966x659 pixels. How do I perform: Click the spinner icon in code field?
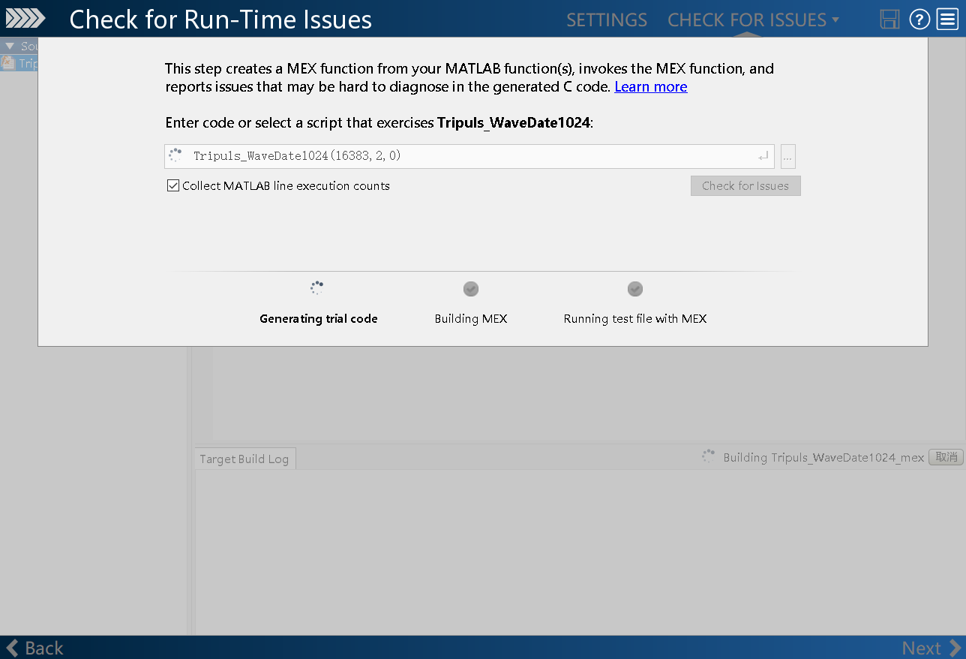175,155
